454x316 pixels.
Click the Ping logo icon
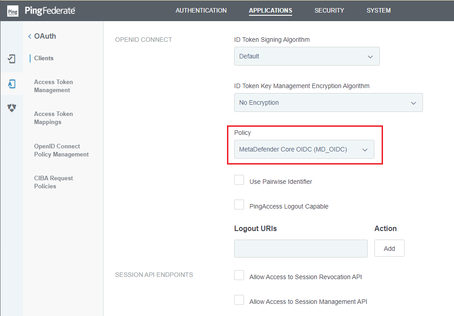[13, 11]
